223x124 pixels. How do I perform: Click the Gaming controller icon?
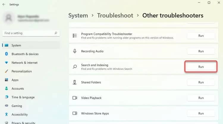7,106
